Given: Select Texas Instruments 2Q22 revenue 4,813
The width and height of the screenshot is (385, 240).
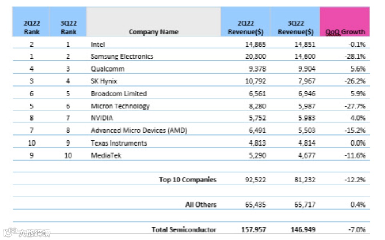Looking at the screenshot, I should [x=257, y=143].
